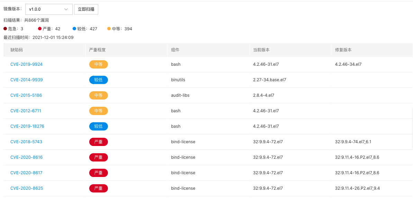Open the CVE-2015-5186 vulnerability link
Screen dimensions: 413x198
point(26,95)
